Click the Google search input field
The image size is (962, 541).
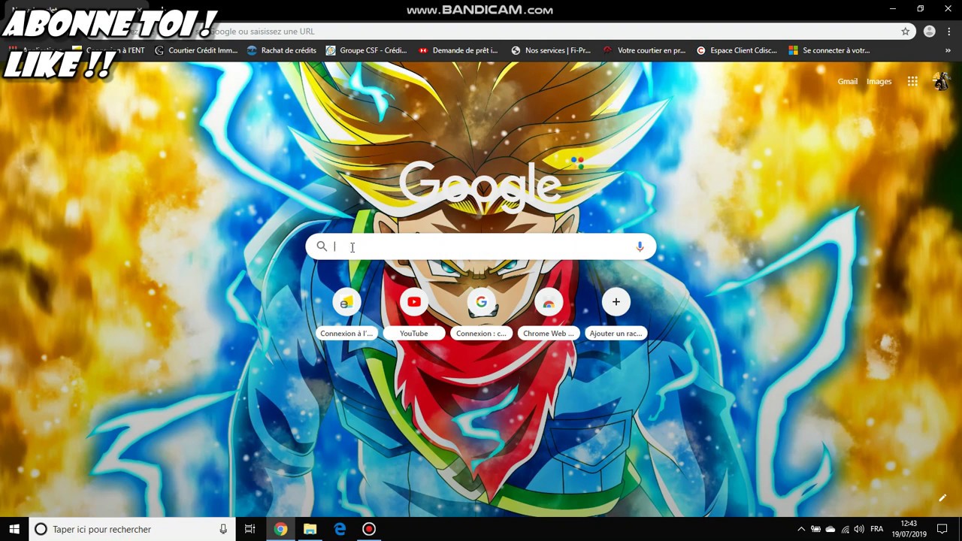click(481, 246)
